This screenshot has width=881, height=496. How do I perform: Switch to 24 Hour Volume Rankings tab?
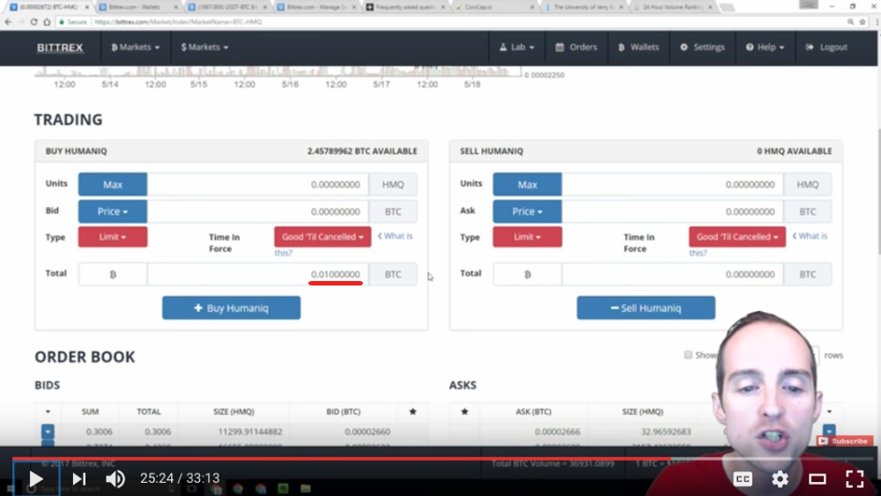point(672,7)
